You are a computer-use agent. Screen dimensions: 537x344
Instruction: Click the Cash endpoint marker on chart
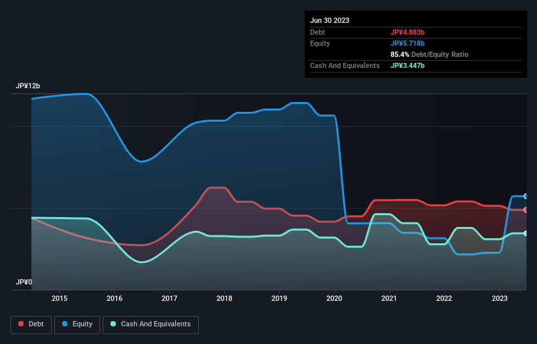[x=526, y=233]
